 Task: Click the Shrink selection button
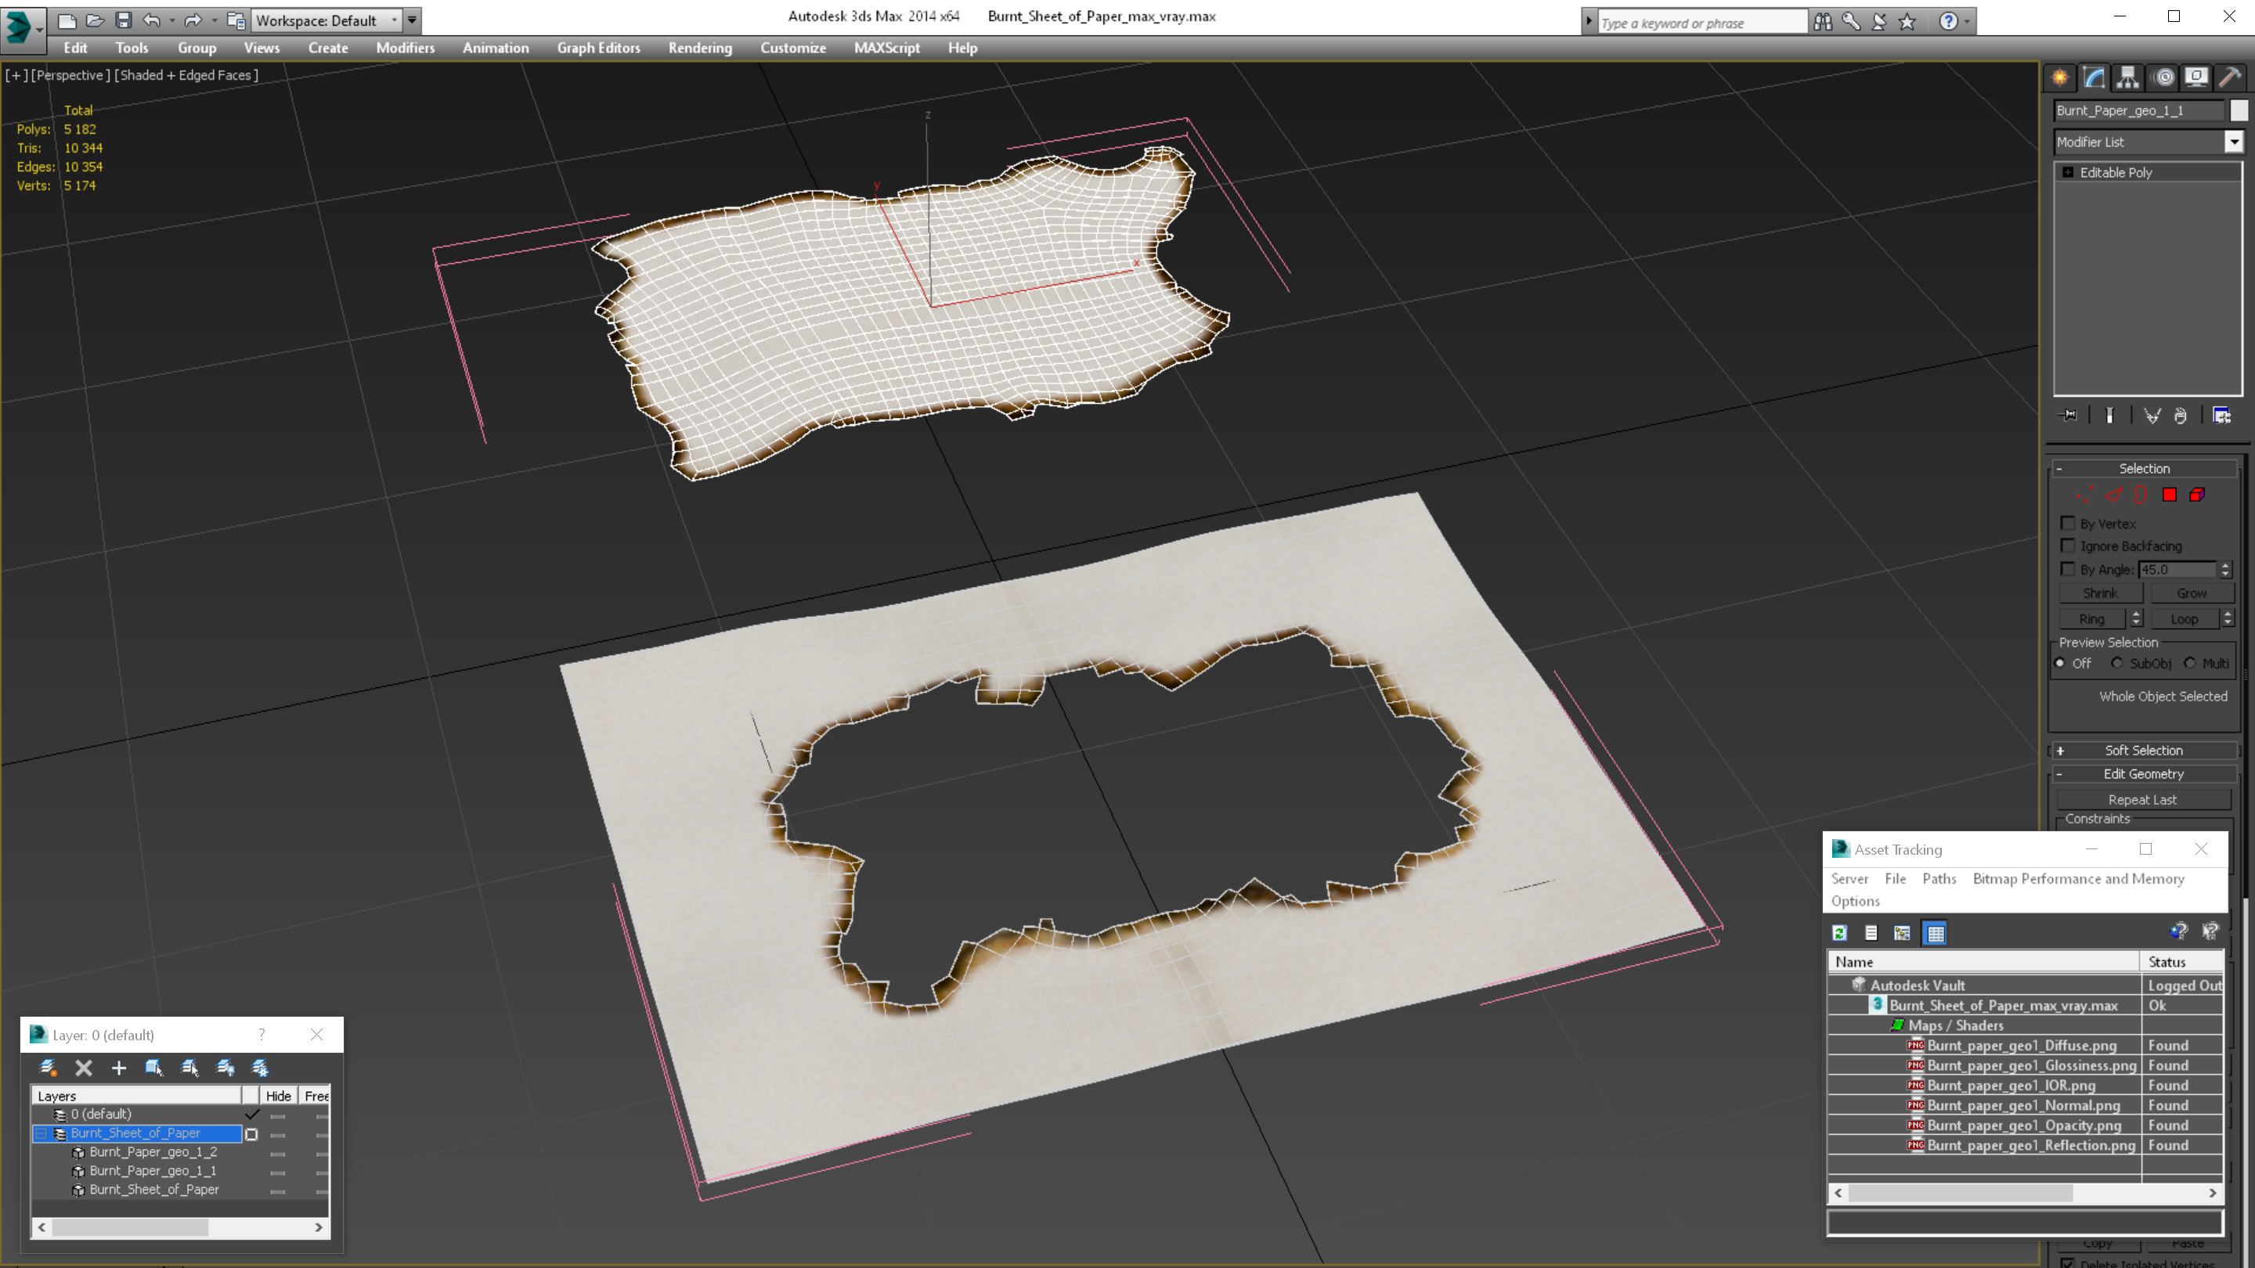click(x=2097, y=593)
